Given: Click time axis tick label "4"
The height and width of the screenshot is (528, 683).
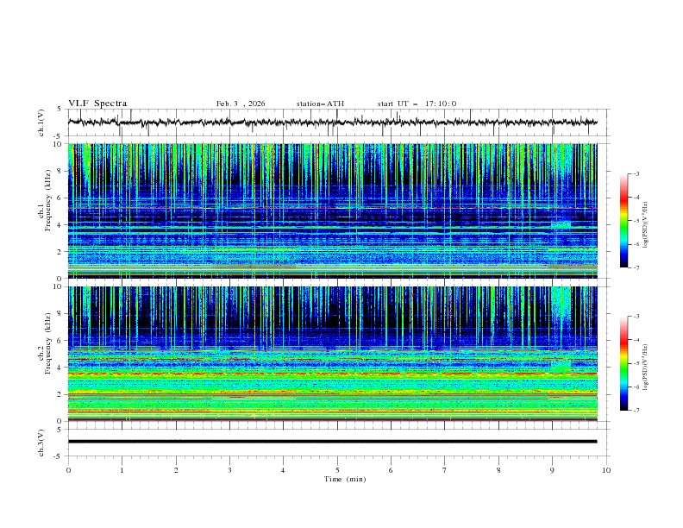Looking at the screenshot, I should 283,470.
